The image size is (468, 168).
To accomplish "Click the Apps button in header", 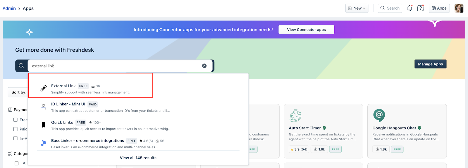I will coord(439,8).
